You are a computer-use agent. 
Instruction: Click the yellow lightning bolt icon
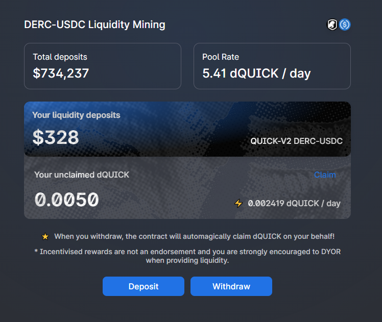(x=238, y=203)
